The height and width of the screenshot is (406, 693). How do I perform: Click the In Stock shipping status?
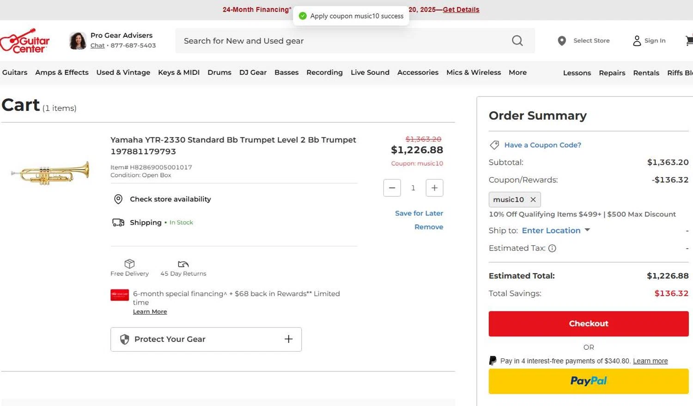[181, 222]
